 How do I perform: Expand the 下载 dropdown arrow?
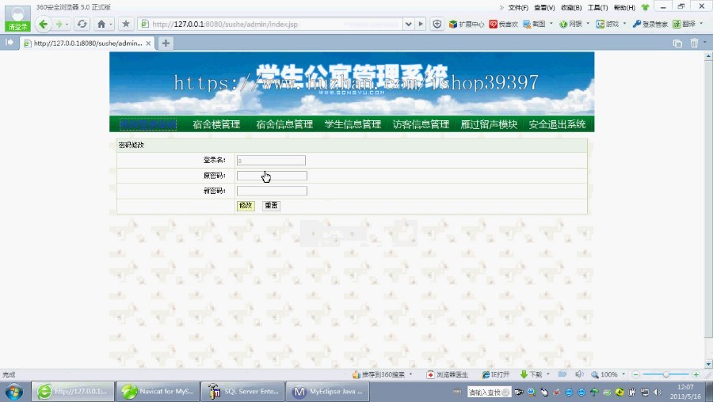pyautogui.click(x=548, y=374)
